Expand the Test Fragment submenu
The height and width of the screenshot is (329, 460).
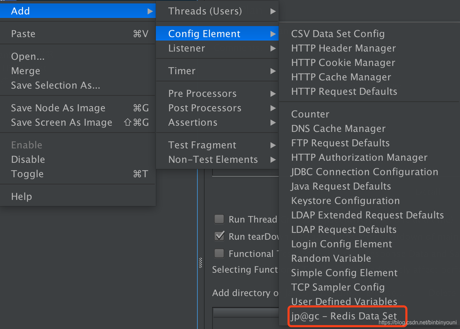point(217,145)
